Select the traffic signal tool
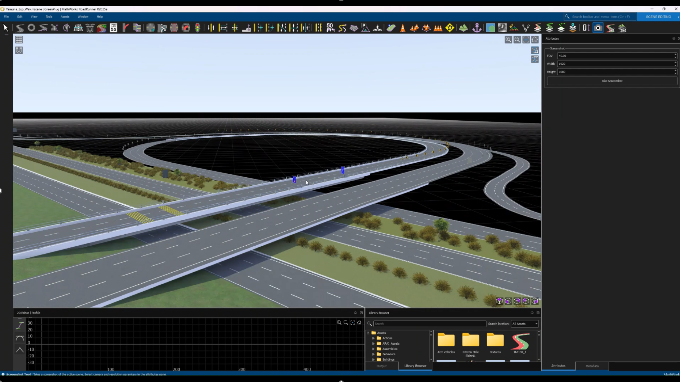Viewport: 680px width, 382px height. (x=197, y=28)
